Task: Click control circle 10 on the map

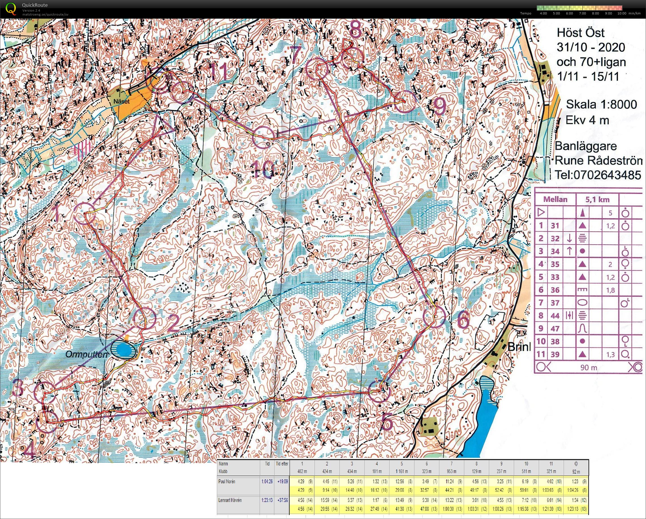Action: click(x=263, y=137)
